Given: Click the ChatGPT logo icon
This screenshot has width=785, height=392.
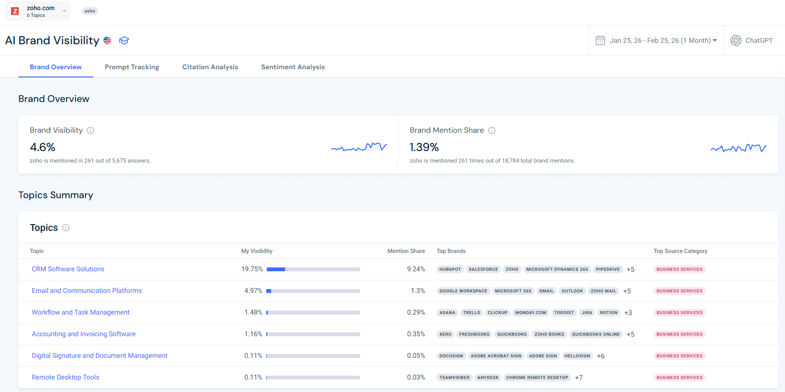Looking at the screenshot, I should pyautogui.click(x=736, y=40).
